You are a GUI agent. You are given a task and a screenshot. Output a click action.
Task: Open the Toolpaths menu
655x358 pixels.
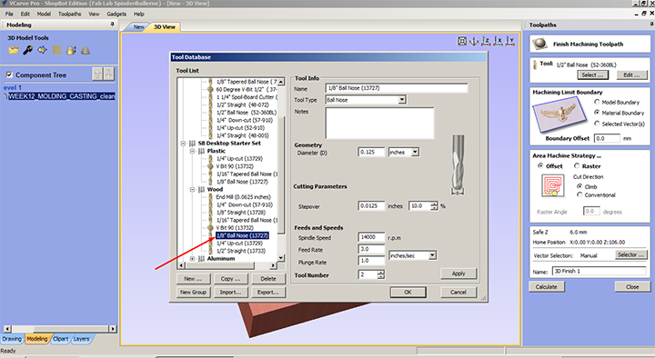click(70, 14)
